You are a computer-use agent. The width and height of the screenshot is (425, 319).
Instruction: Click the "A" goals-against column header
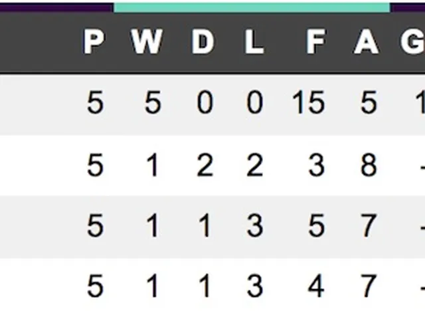point(366,43)
